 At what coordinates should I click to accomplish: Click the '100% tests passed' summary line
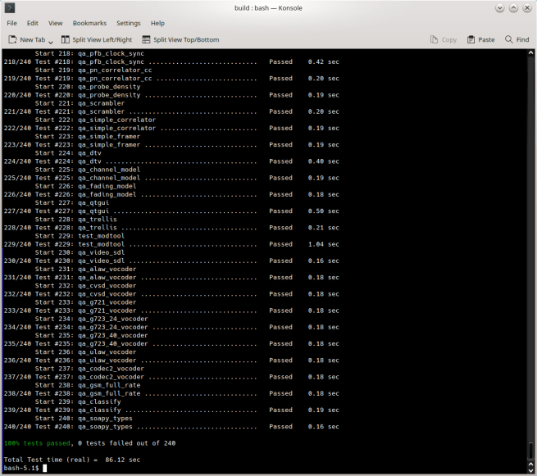(x=89, y=443)
